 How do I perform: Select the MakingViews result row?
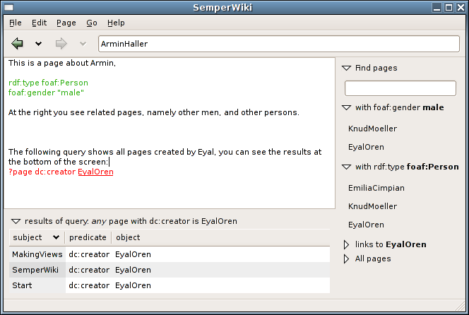(x=37, y=254)
